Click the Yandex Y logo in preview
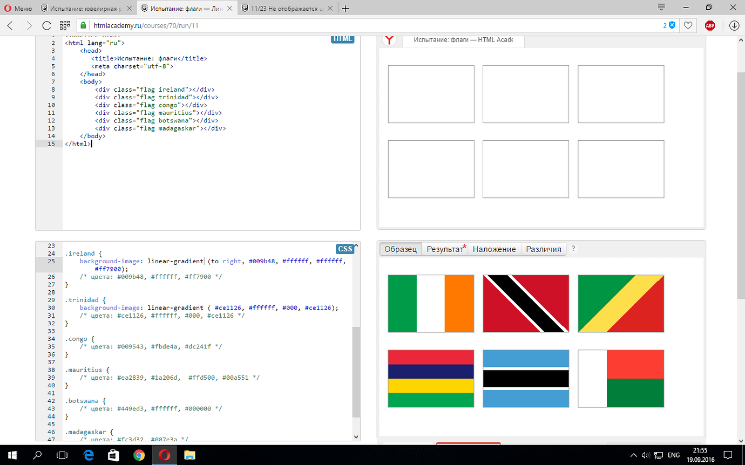This screenshot has height=465, width=745. pyautogui.click(x=390, y=40)
